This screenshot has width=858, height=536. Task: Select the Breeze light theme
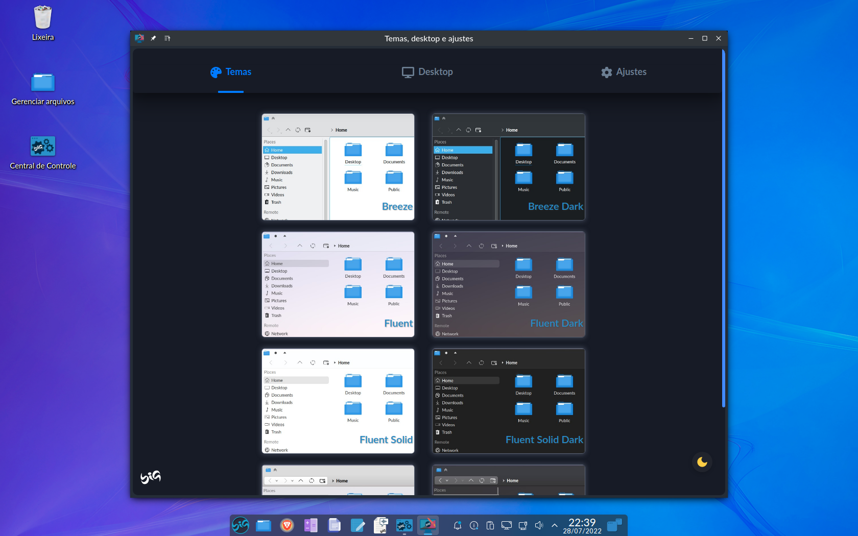point(338,167)
